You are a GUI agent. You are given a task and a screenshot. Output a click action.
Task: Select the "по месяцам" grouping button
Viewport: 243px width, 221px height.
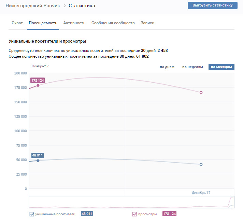[221, 67]
